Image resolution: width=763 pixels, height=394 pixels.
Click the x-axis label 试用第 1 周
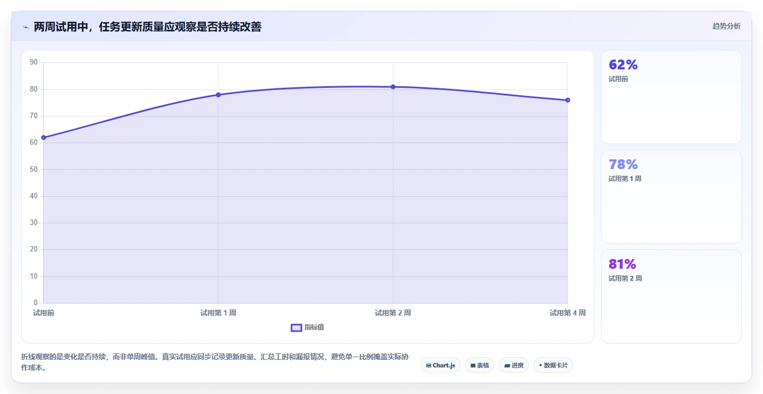(x=218, y=313)
